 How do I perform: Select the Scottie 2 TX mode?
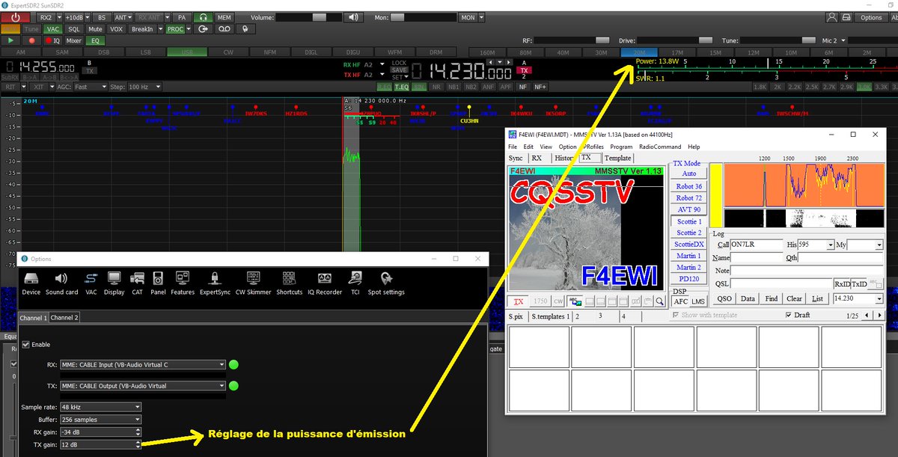pos(689,233)
